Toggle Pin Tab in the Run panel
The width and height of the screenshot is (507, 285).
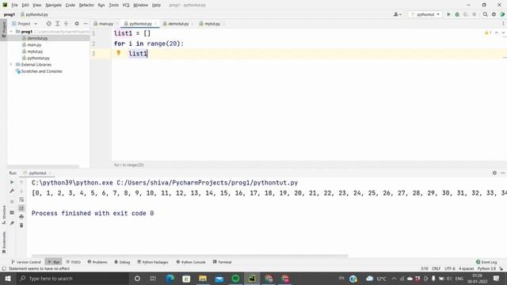point(12,223)
